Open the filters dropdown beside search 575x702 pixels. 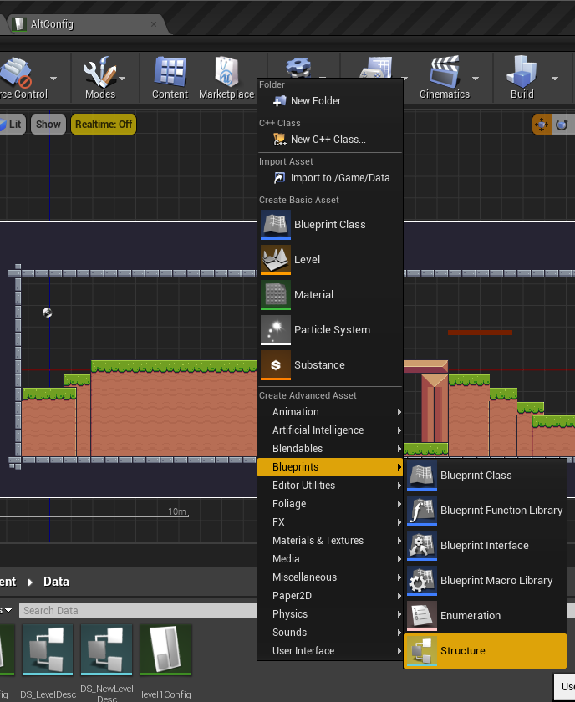[x=6, y=610]
